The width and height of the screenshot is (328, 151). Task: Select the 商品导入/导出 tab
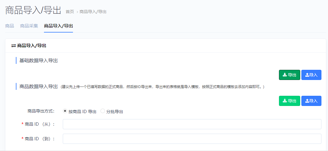coord(58,26)
